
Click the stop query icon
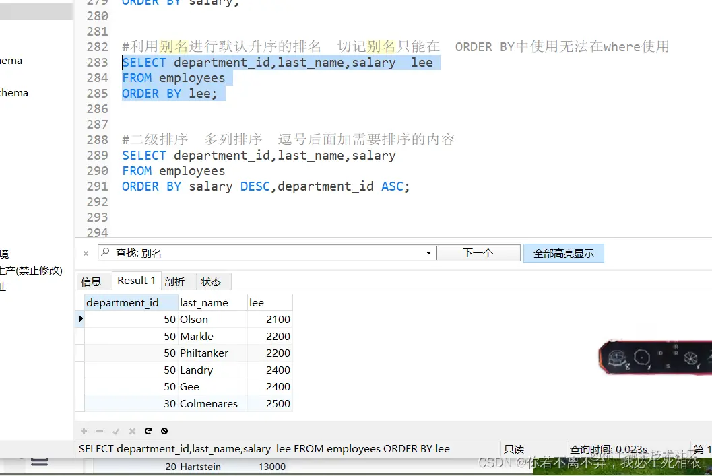pyautogui.click(x=164, y=431)
